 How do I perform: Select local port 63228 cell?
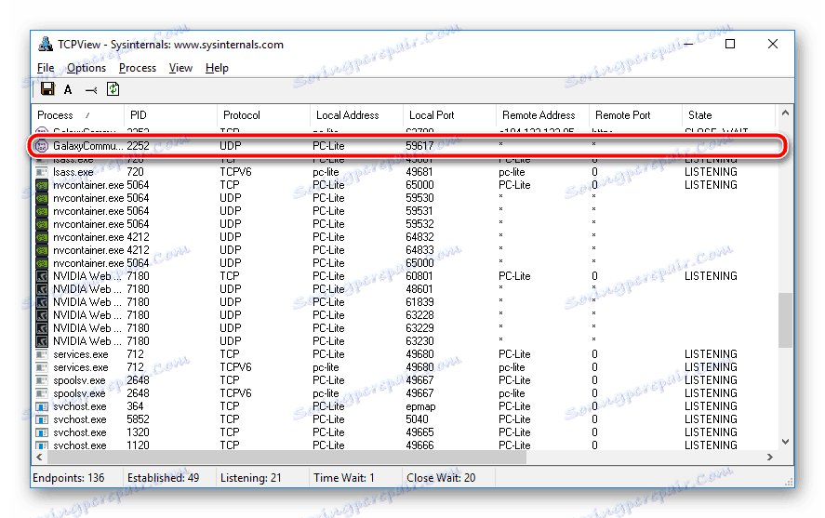pos(419,315)
